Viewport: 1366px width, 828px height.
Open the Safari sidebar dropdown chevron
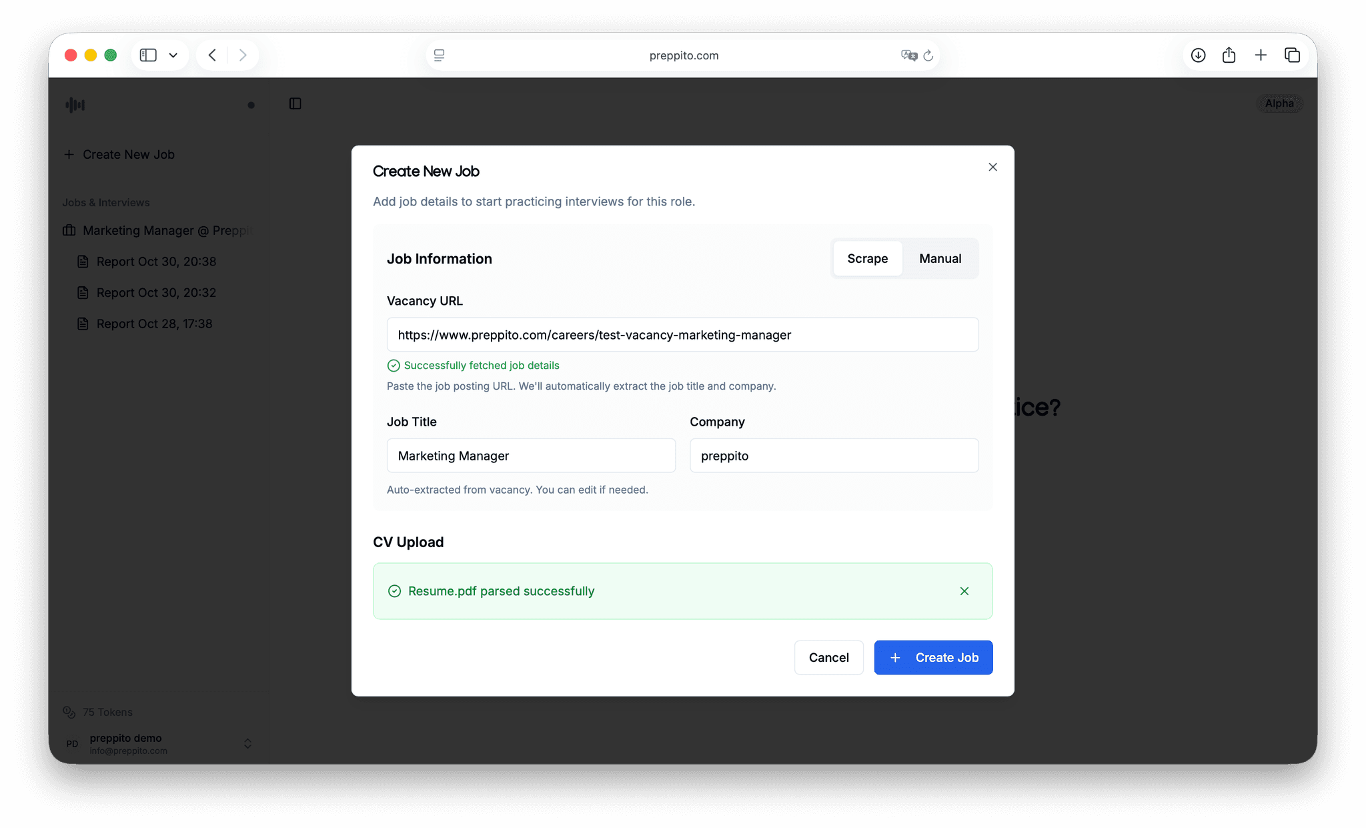tap(173, 55)
